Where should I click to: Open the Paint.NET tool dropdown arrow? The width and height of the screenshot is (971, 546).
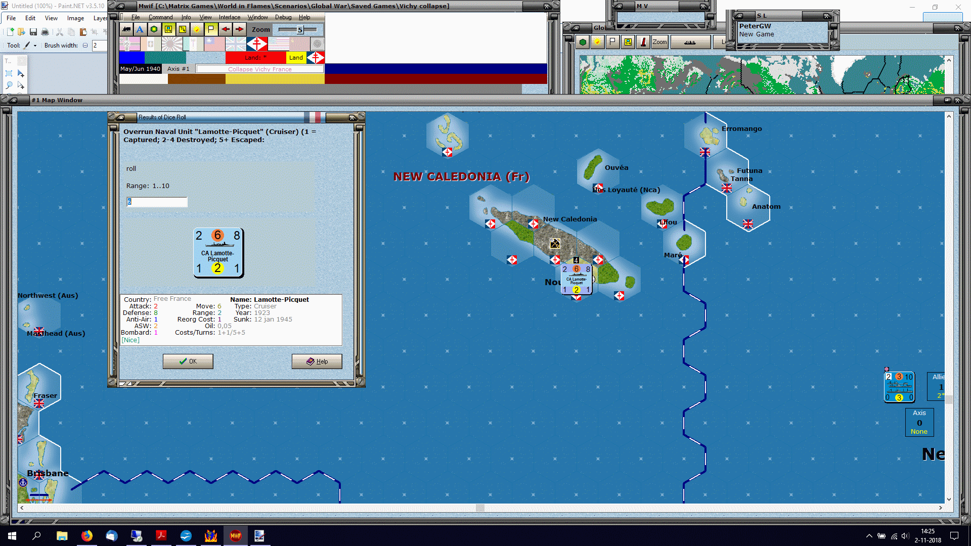pos(35,45)
